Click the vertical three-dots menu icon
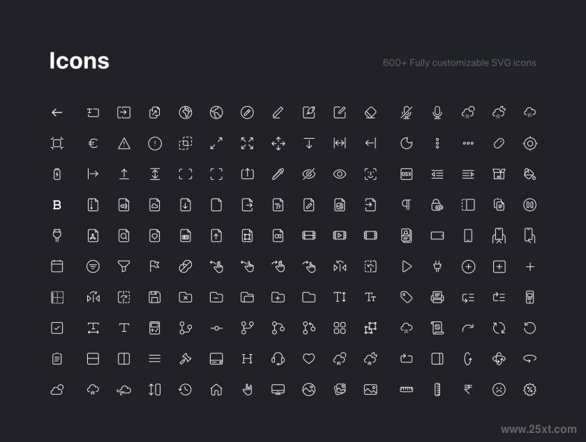Image resolution: width=586 pixels, height=442 pixels. [437, 143]
